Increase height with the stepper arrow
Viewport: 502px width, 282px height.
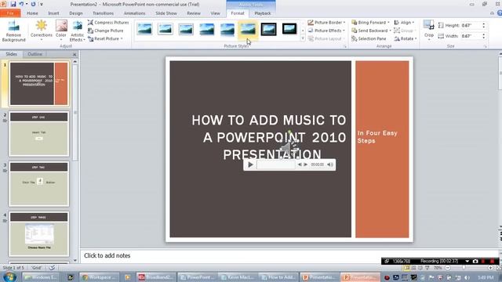click(484, 23)
